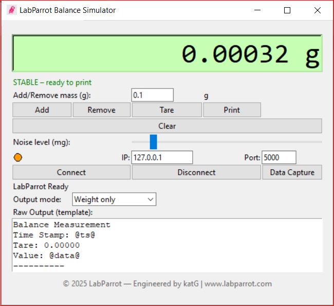Click the Remove mass button
Viewport: 334px width, 306px height.
(x=102, y=110)
